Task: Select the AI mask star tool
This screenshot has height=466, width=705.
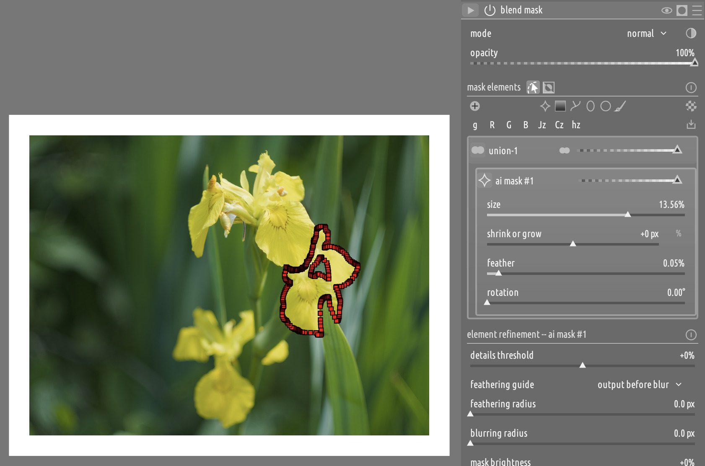Action: point(545,106)
